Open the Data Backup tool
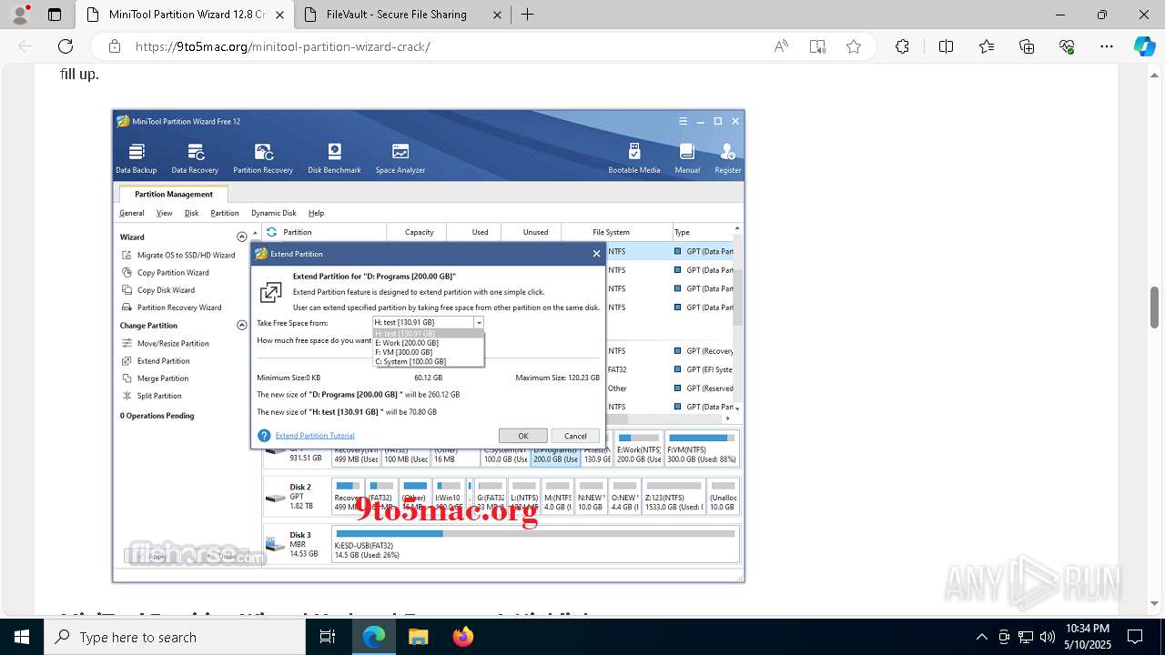This screenshot has width=1165, height=655. point(137,158)
